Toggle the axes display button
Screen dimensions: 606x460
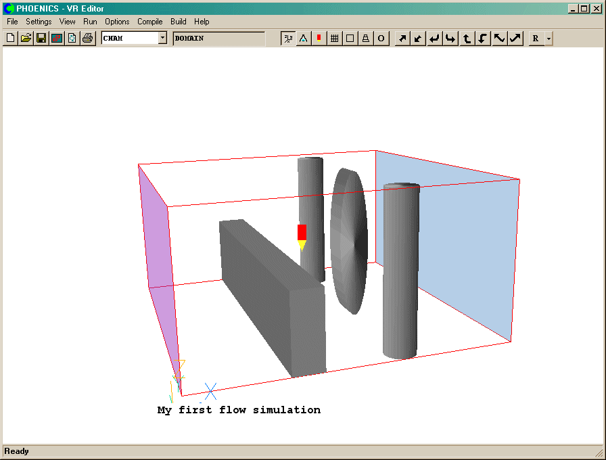(x=288, y=39)
